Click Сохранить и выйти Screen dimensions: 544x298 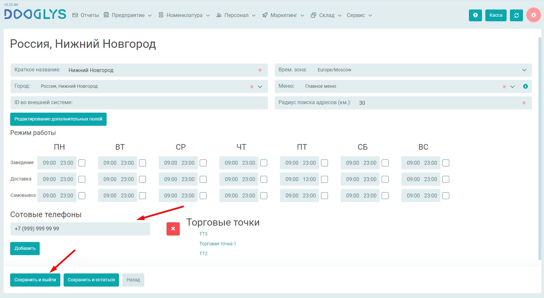(x=35, y=280)
